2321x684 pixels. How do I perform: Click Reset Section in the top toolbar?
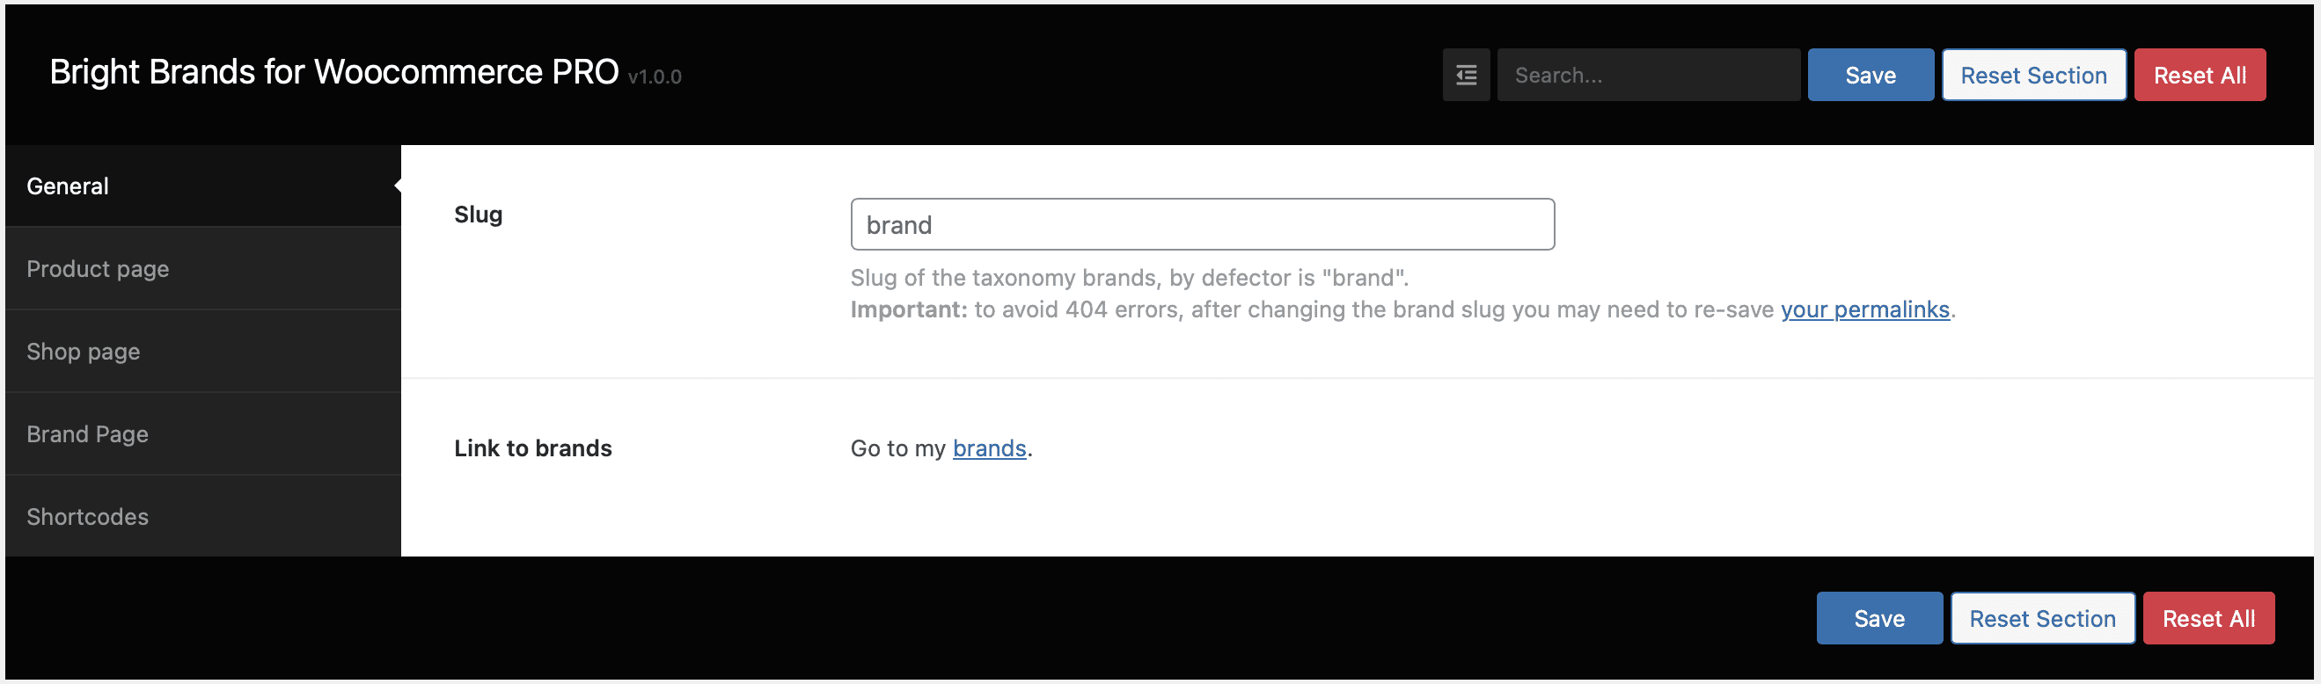click(2033, 75)
